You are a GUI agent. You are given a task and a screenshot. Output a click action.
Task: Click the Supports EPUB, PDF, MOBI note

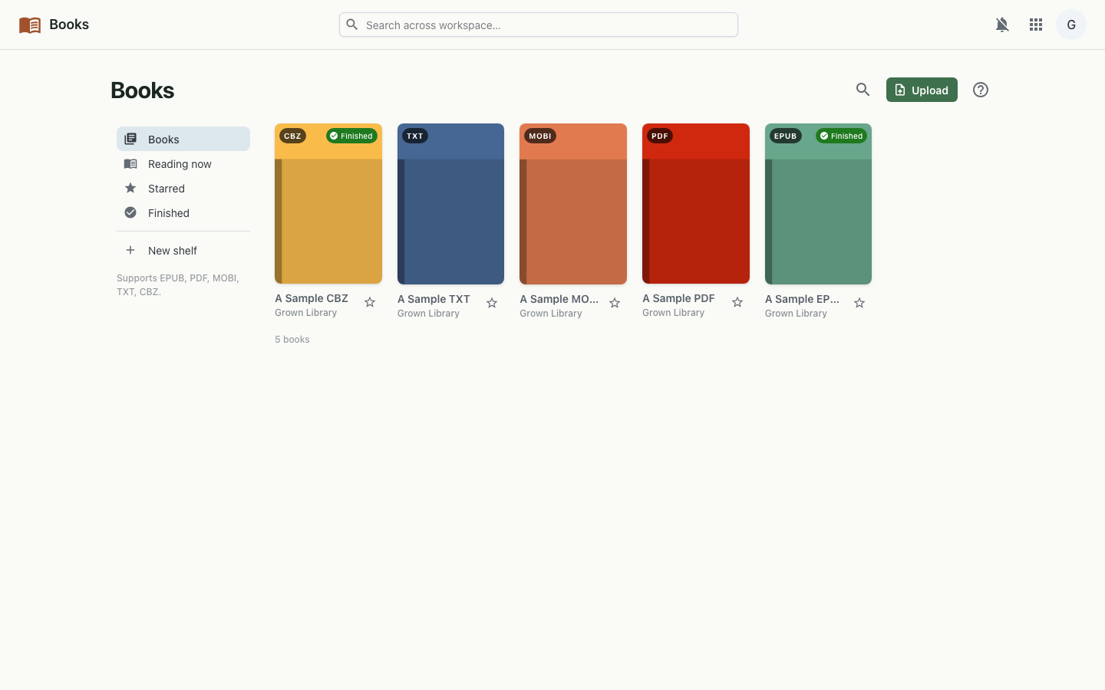(178, 284)
